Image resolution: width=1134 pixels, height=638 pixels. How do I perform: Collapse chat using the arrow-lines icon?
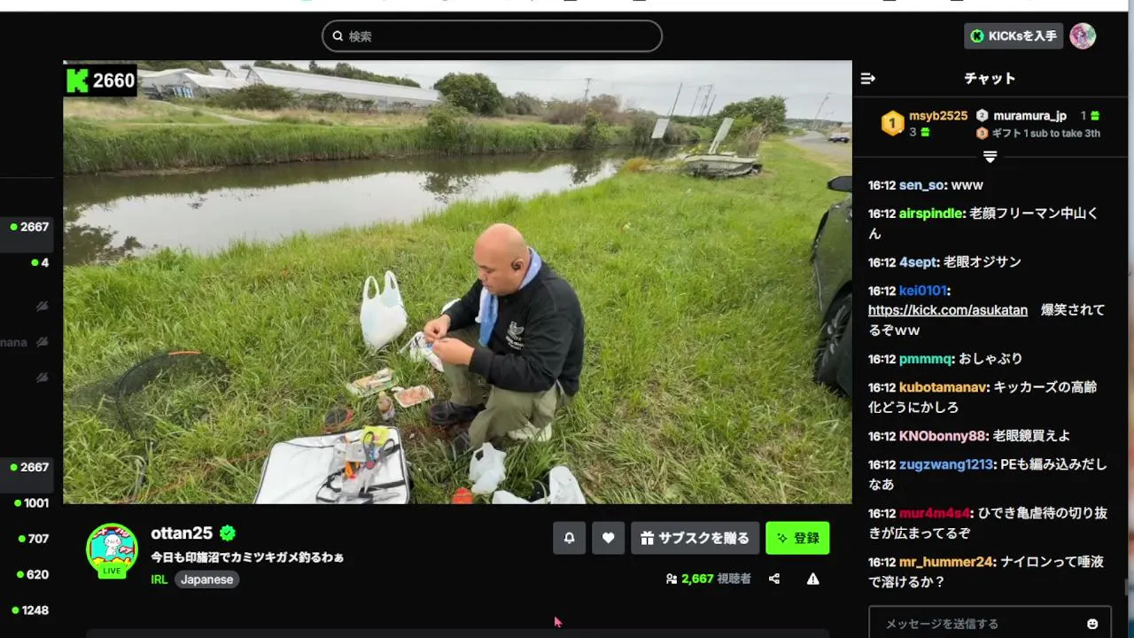tap(868, 78)
